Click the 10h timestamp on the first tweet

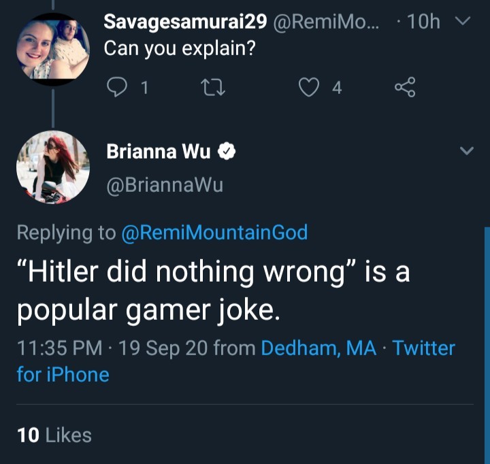point(422,22)
